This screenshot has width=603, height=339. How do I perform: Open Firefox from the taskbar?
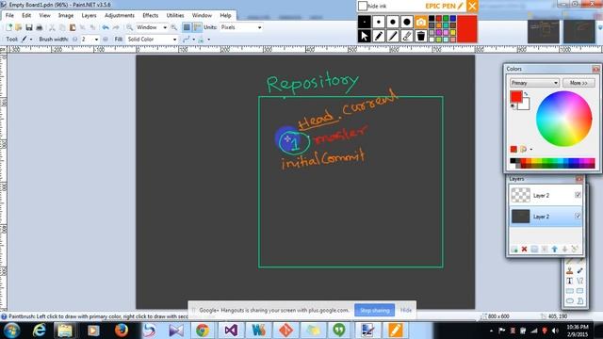click(122, 331)
